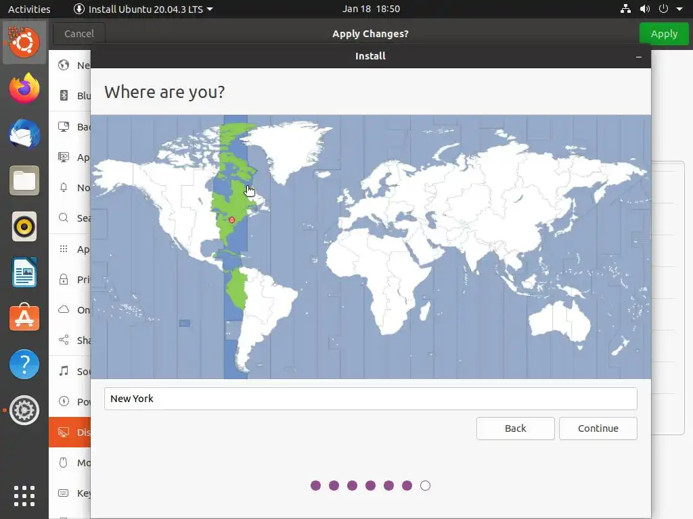Select the Search magnifier icon in Settings sidebar
The height and width of the screenshot is (519, 693).
point(64,218)
